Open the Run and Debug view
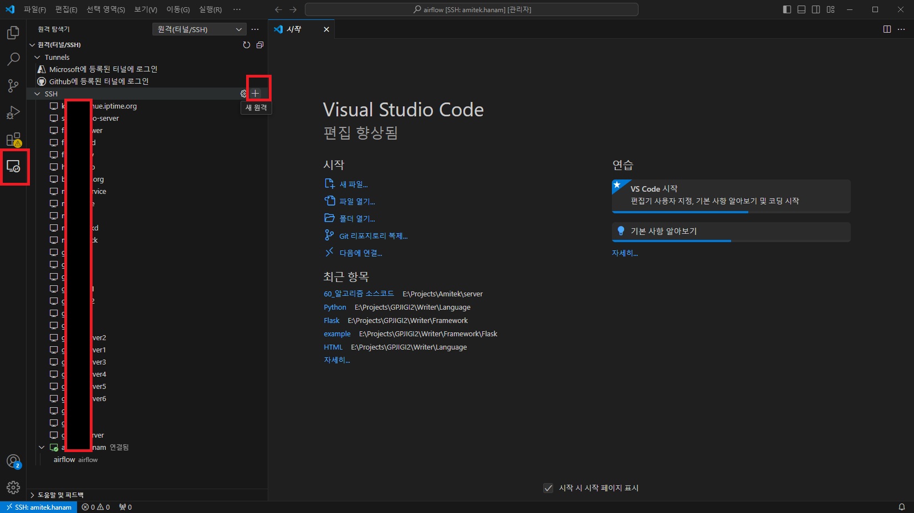 point(13,112)
